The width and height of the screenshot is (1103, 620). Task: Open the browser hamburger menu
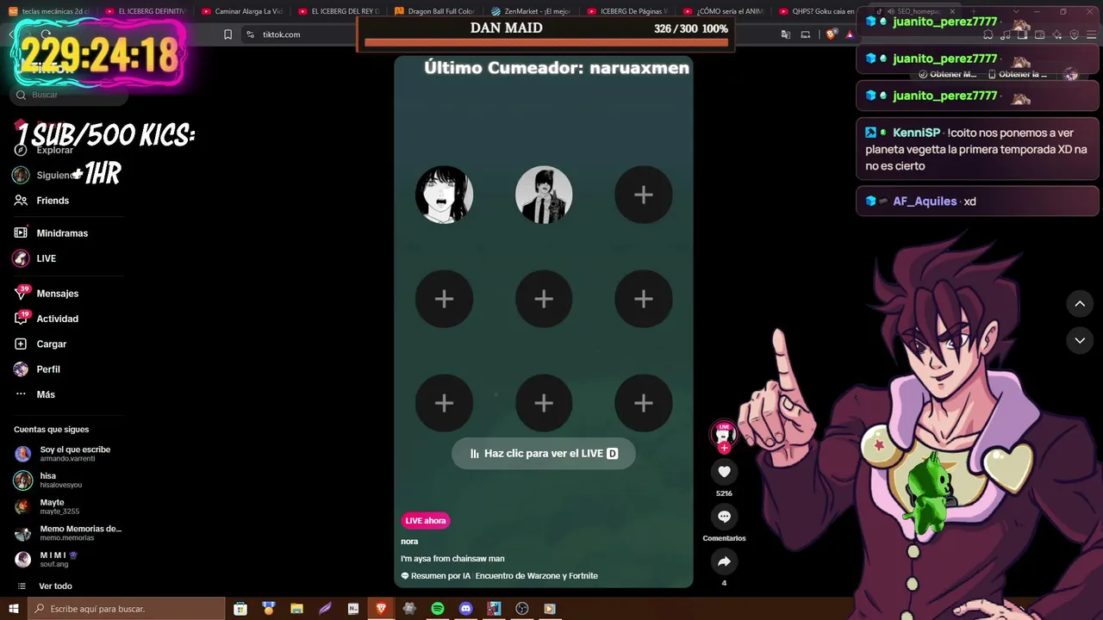1092,34
